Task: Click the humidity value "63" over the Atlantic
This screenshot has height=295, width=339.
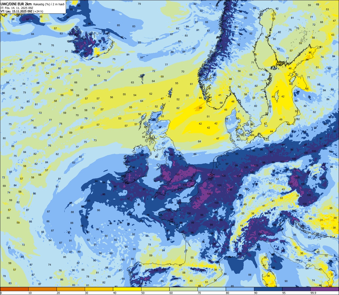Action: (x=132, y=83)
